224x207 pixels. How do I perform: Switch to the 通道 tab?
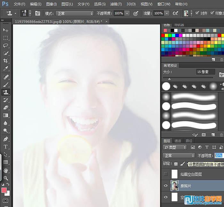click(178, 141)
